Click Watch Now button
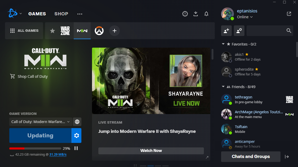Image resolution: width=298 pixels, height=167 pixels. 151,151
